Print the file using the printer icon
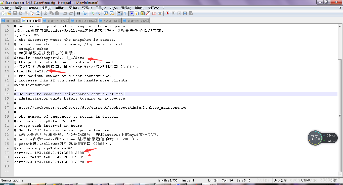 coord(38,13)
